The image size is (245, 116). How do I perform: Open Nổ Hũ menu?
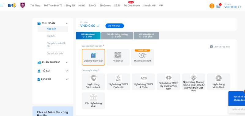pos(82,5)
